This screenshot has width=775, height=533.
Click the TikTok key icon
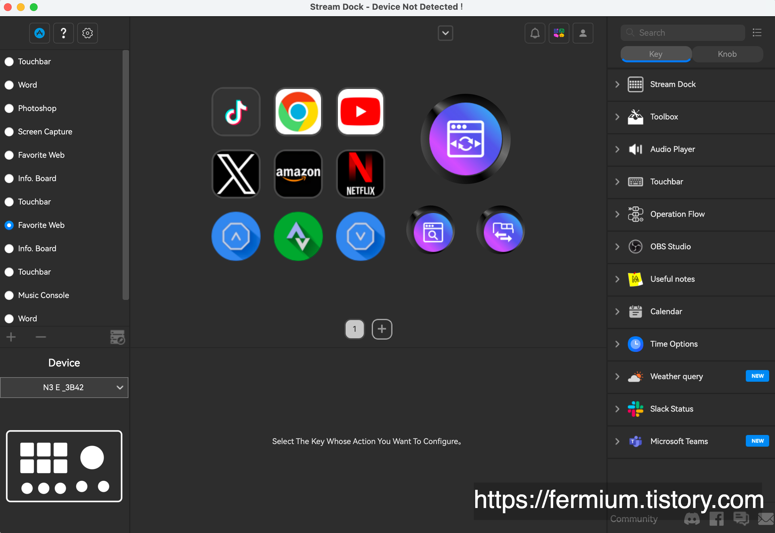(236, 112)
